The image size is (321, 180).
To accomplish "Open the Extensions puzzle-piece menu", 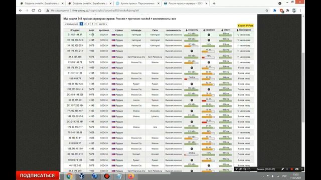I will pos(287,10).
